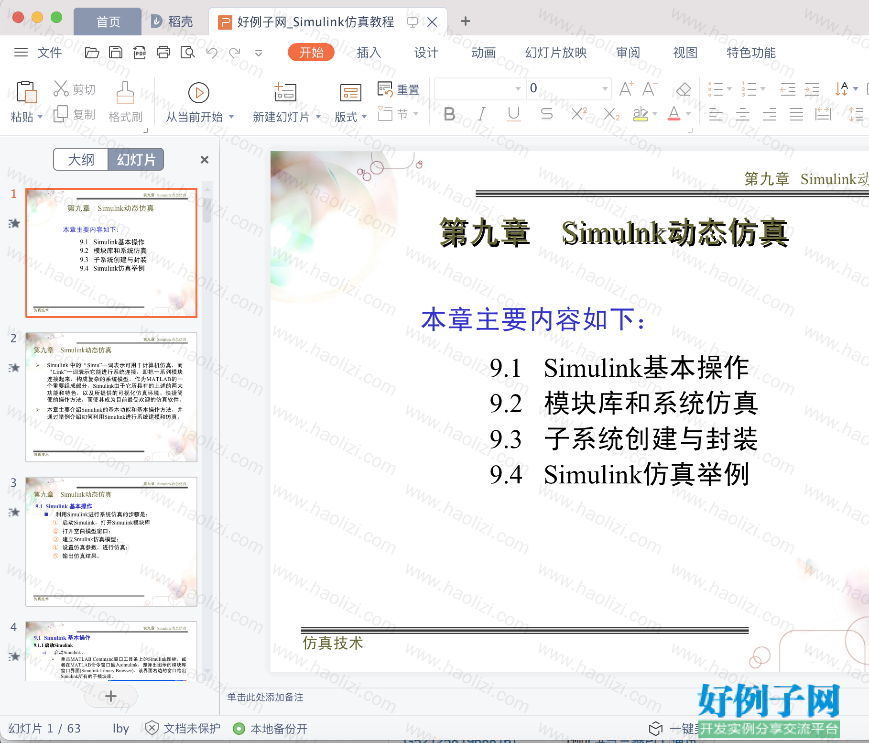The width and height of the screenshot is (869, 743).
Task: Close the slide thumbnail panel
Action: pos(205,160)
